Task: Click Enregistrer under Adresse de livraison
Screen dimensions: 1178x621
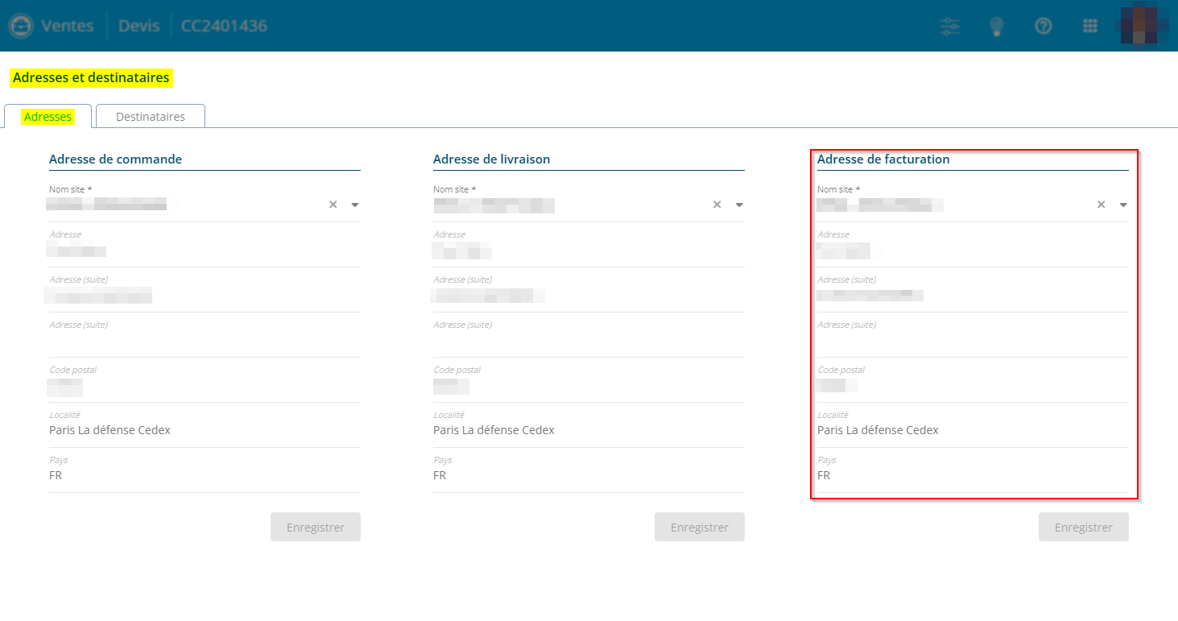Action: (700, 528)
